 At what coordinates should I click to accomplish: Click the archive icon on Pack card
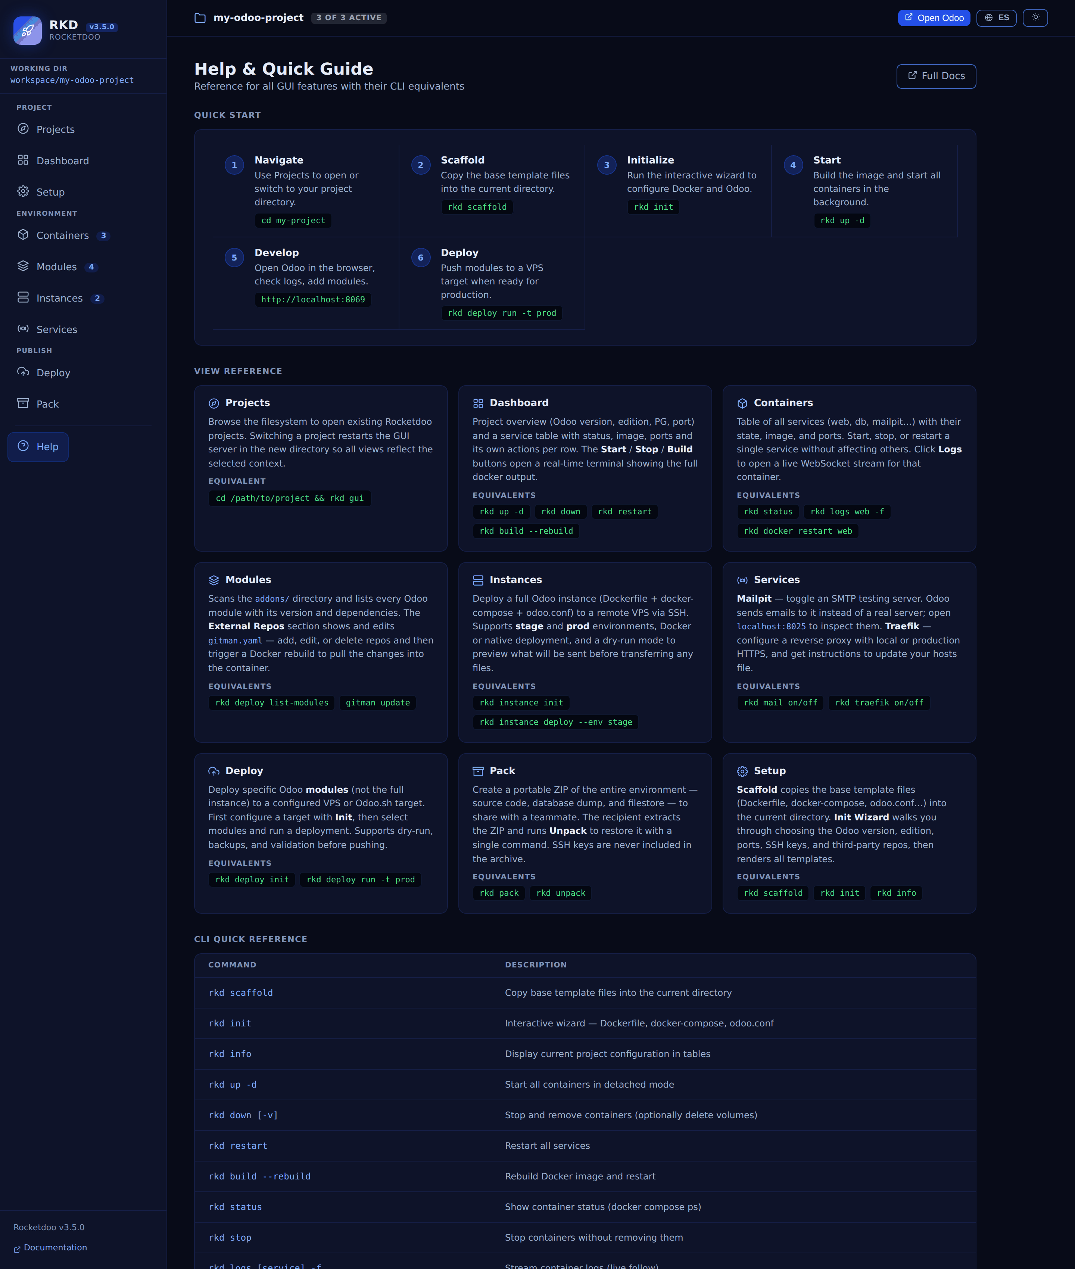pos(478,771)
